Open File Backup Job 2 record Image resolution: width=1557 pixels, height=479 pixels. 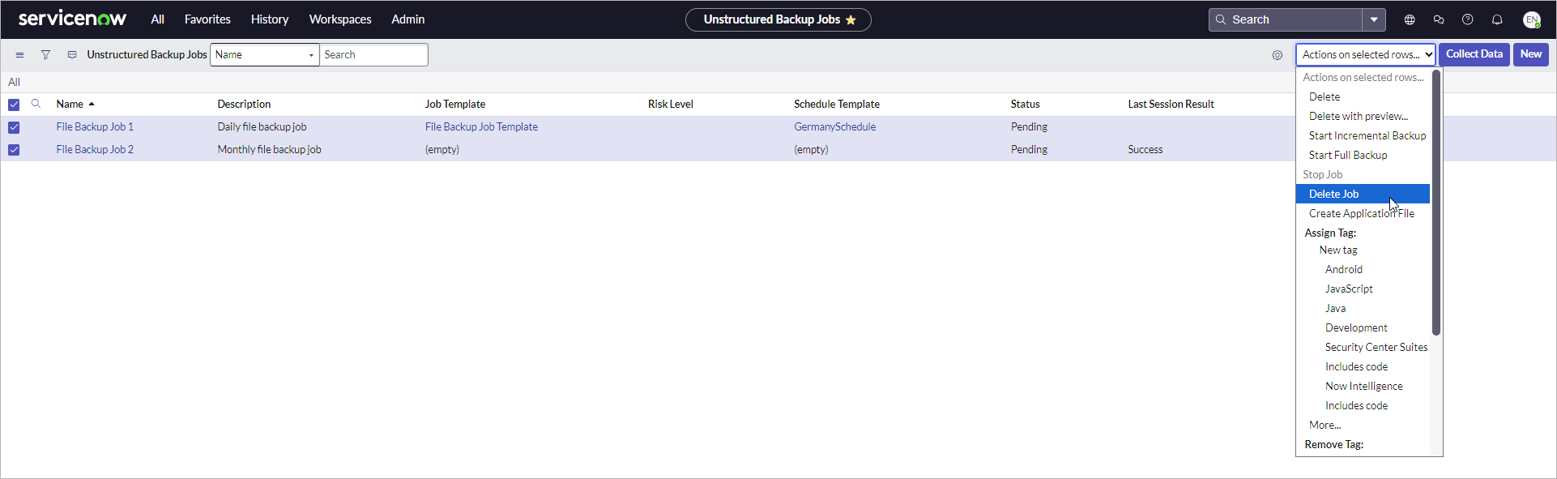pyautogui.click(x=95, y=150)
